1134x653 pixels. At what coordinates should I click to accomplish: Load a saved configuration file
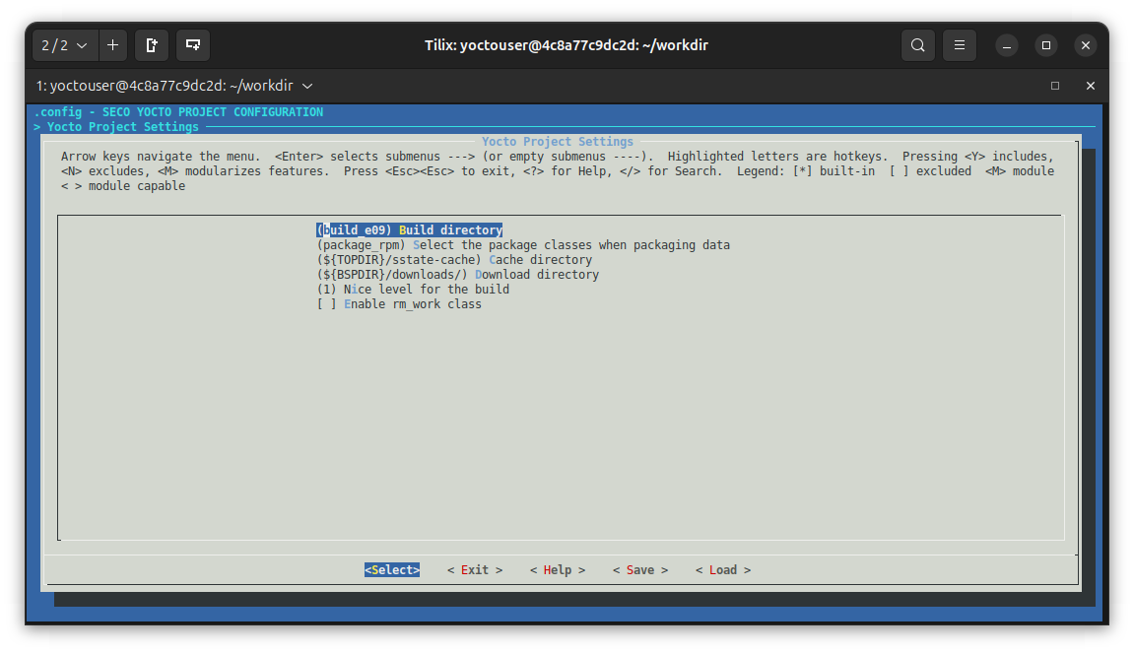[722, 569]
